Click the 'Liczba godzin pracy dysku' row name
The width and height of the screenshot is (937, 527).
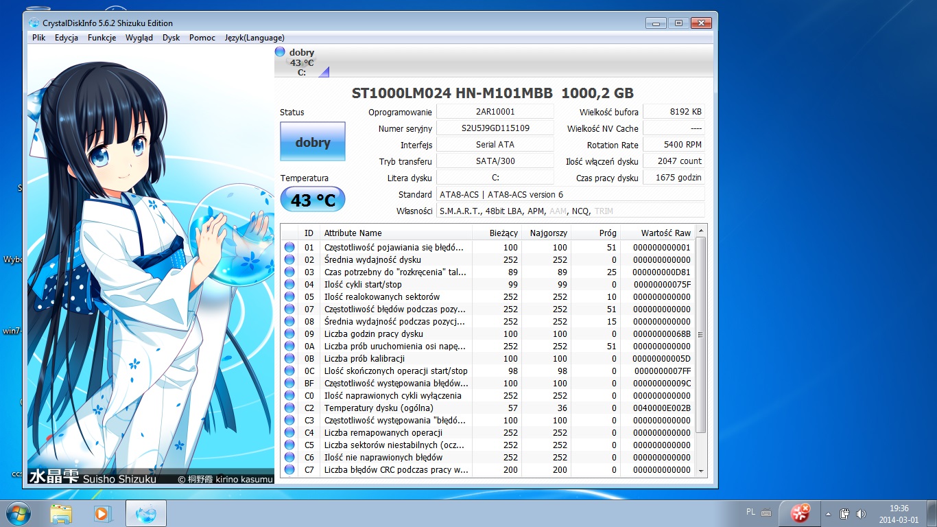point(373,333)
